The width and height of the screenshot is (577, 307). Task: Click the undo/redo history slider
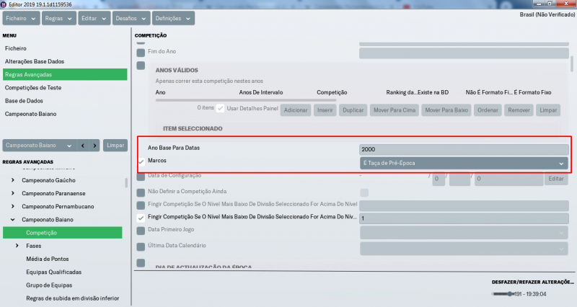coord(510,294)
